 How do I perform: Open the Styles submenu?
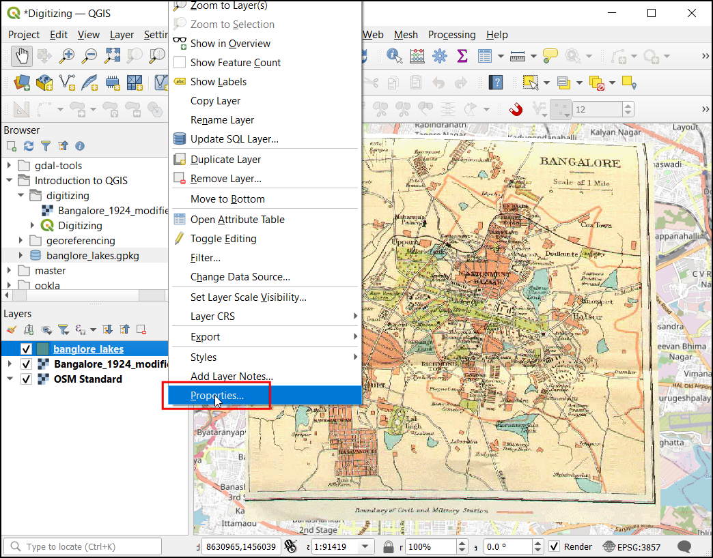(265, 357)
